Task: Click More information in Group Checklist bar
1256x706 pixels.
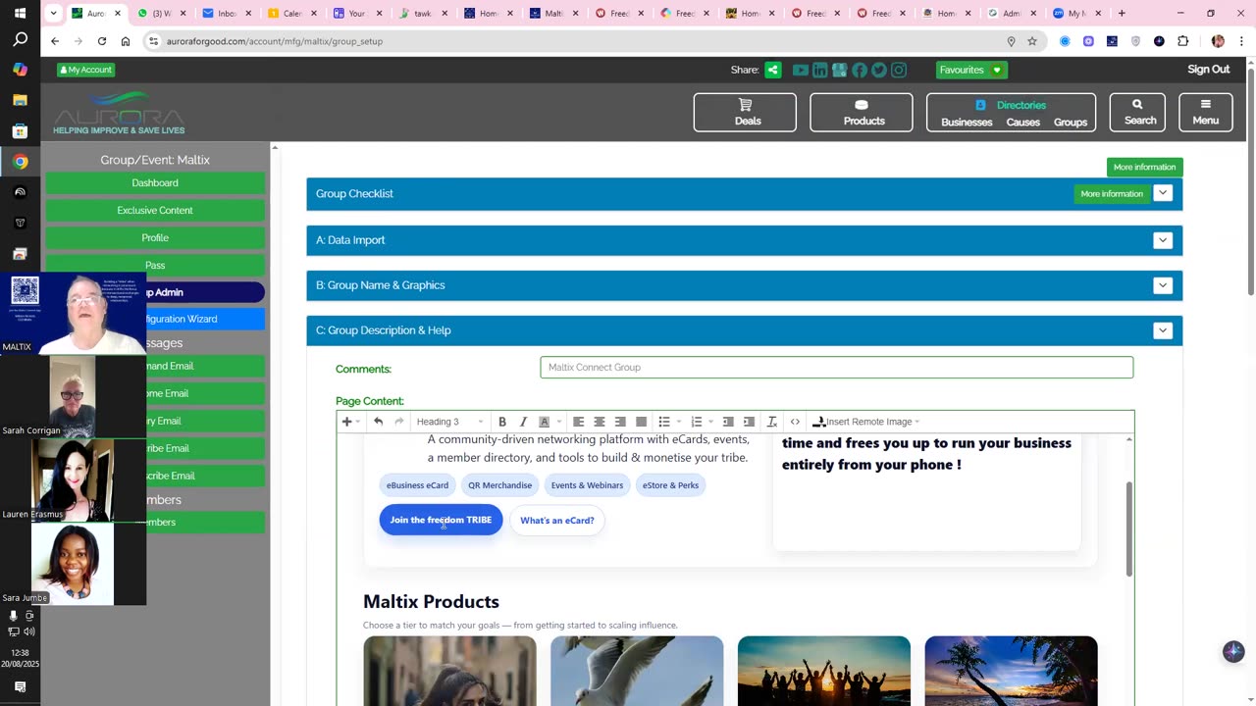Action: coord(1112,194)
